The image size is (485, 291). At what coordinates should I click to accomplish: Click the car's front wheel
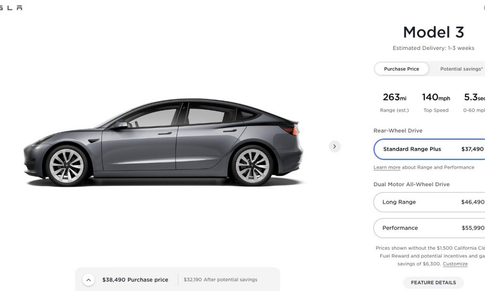[66, 166]
